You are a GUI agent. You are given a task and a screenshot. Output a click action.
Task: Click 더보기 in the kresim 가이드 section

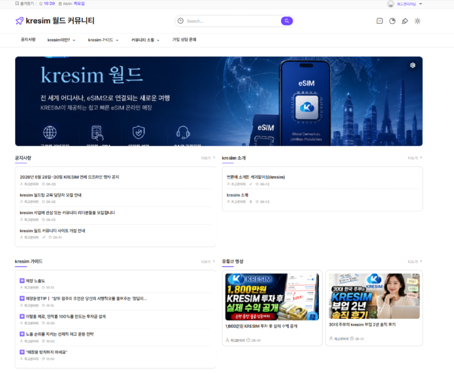coord(208,261)
